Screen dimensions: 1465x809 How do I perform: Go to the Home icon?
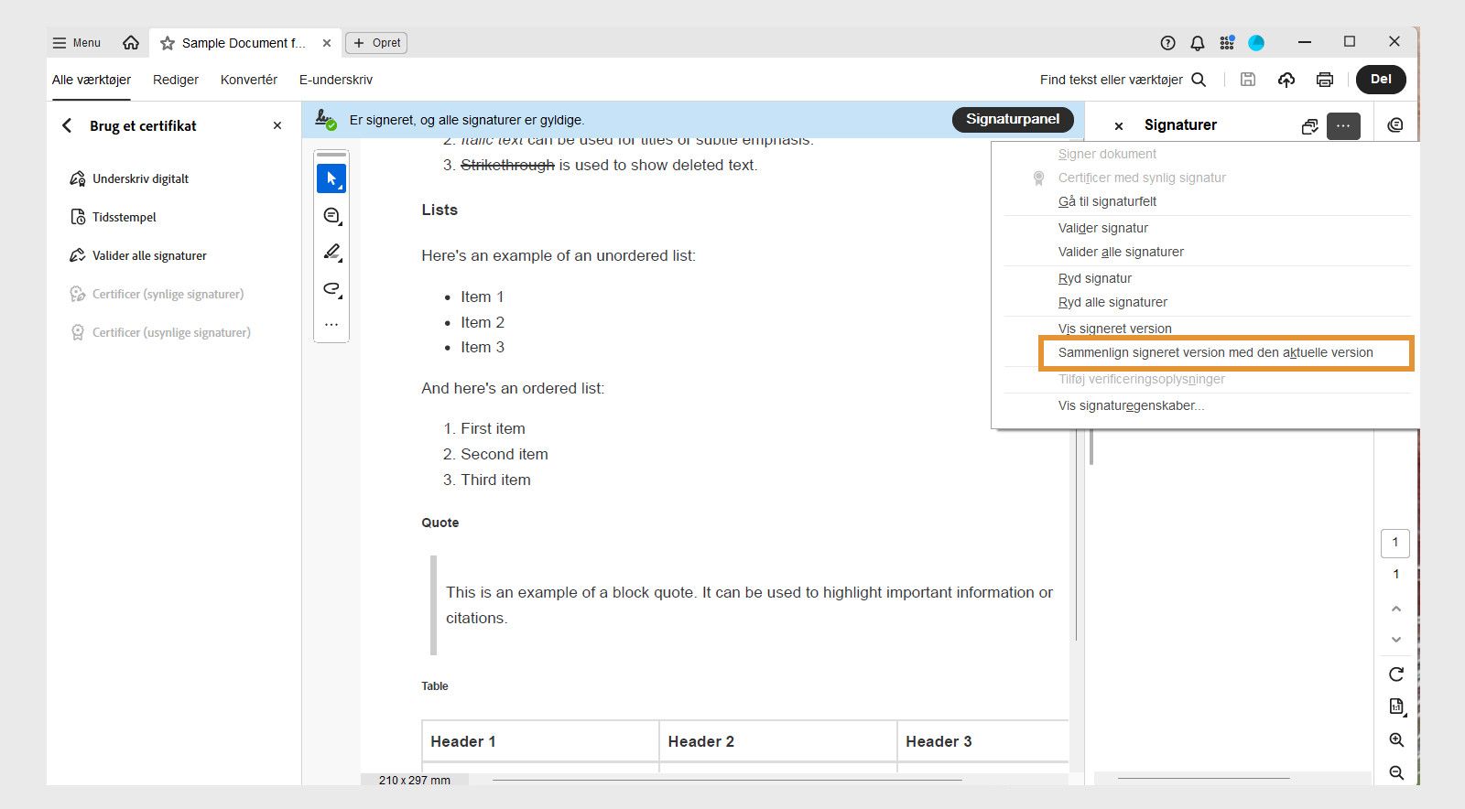tap(131, 43)
